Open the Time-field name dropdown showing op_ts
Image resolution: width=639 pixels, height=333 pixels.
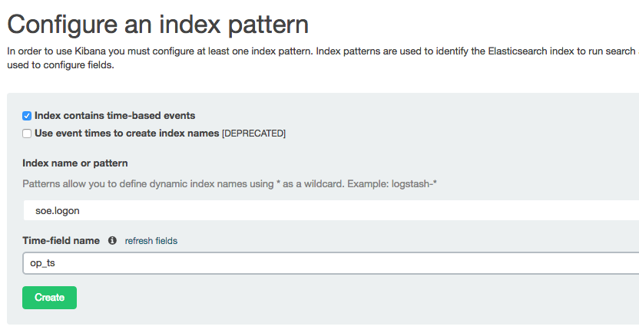coord(330,262)
